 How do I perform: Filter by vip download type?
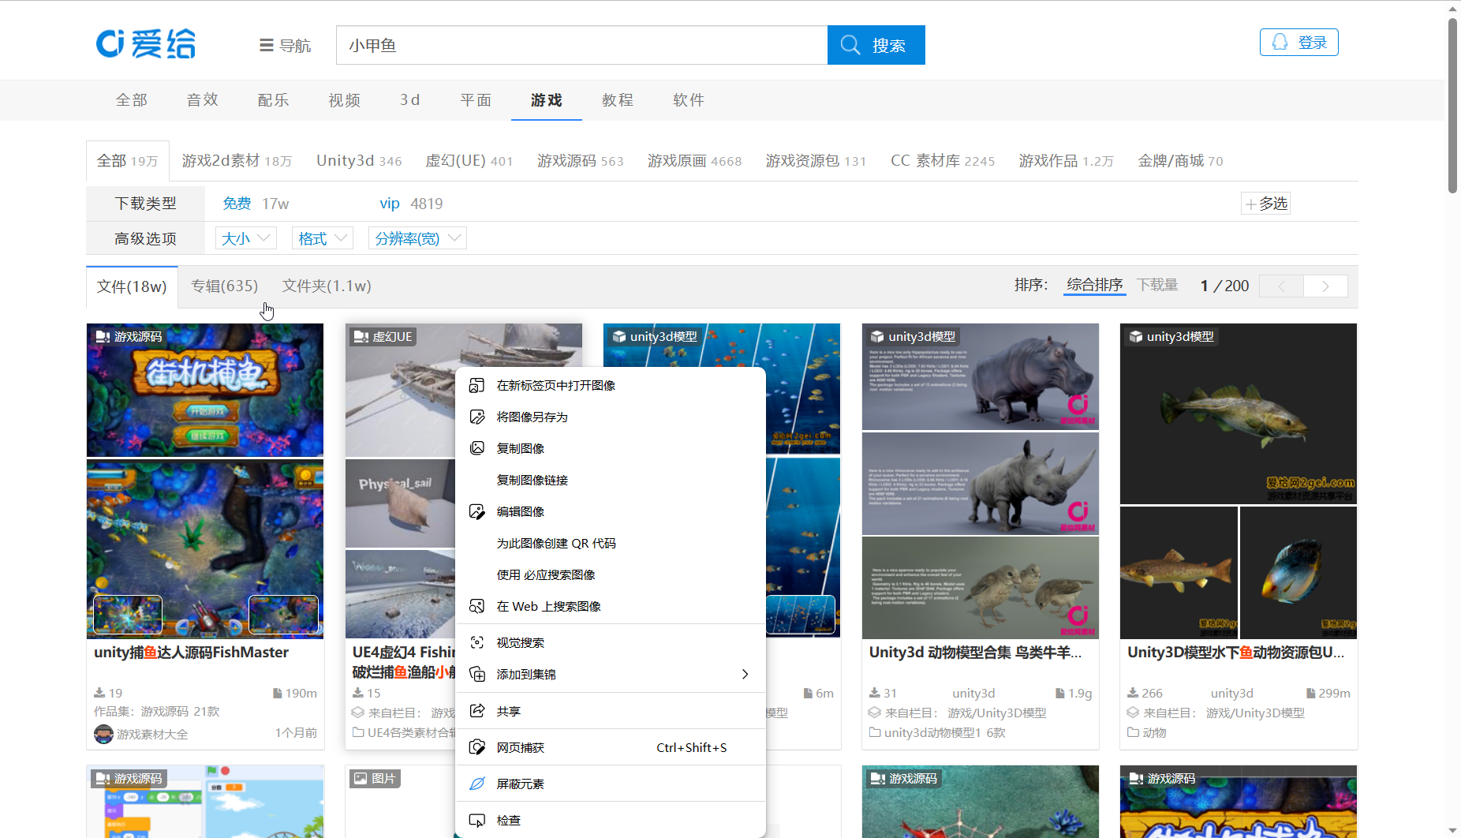point(390,204)
